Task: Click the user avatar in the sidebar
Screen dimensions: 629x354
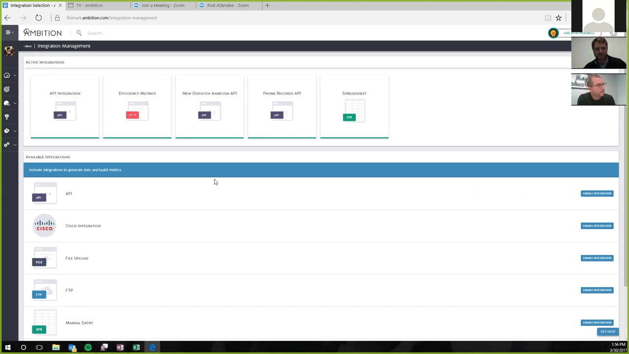Action: [x=9, y=51]
